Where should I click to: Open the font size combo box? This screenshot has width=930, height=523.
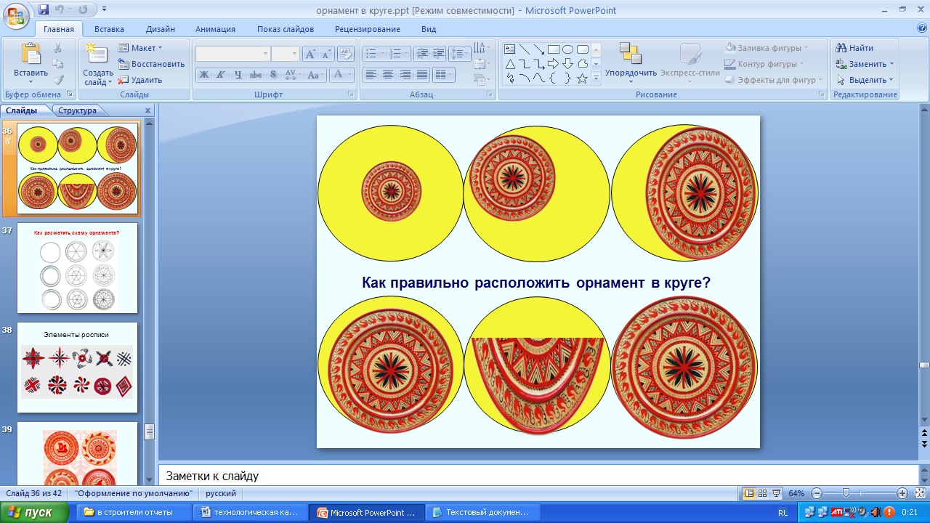[x=285, y=54]
